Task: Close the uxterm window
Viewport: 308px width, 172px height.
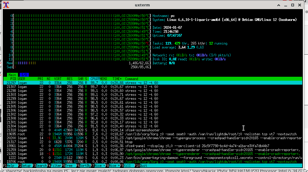Action: point(299,5)
